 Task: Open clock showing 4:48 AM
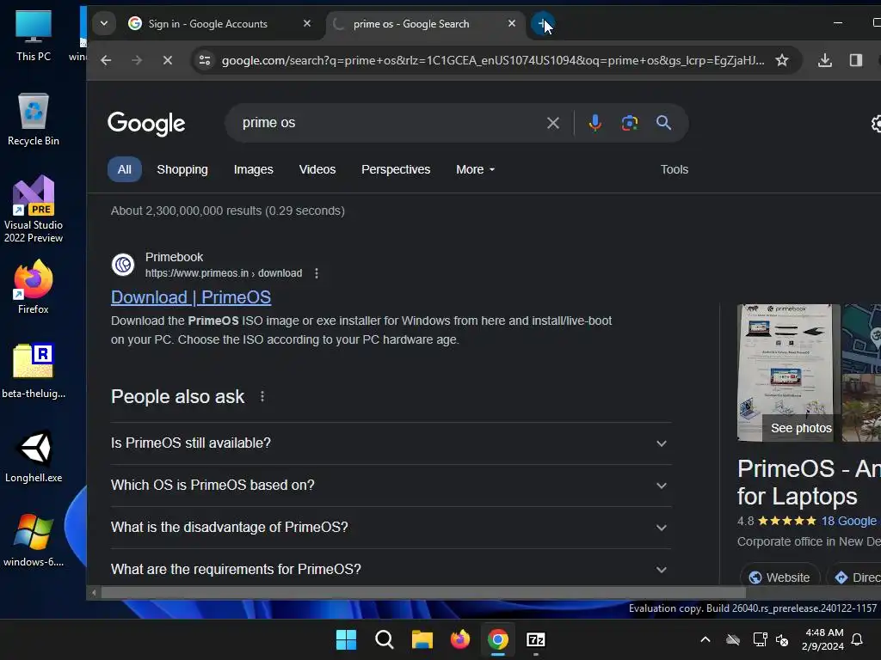[x=823, y=639]
